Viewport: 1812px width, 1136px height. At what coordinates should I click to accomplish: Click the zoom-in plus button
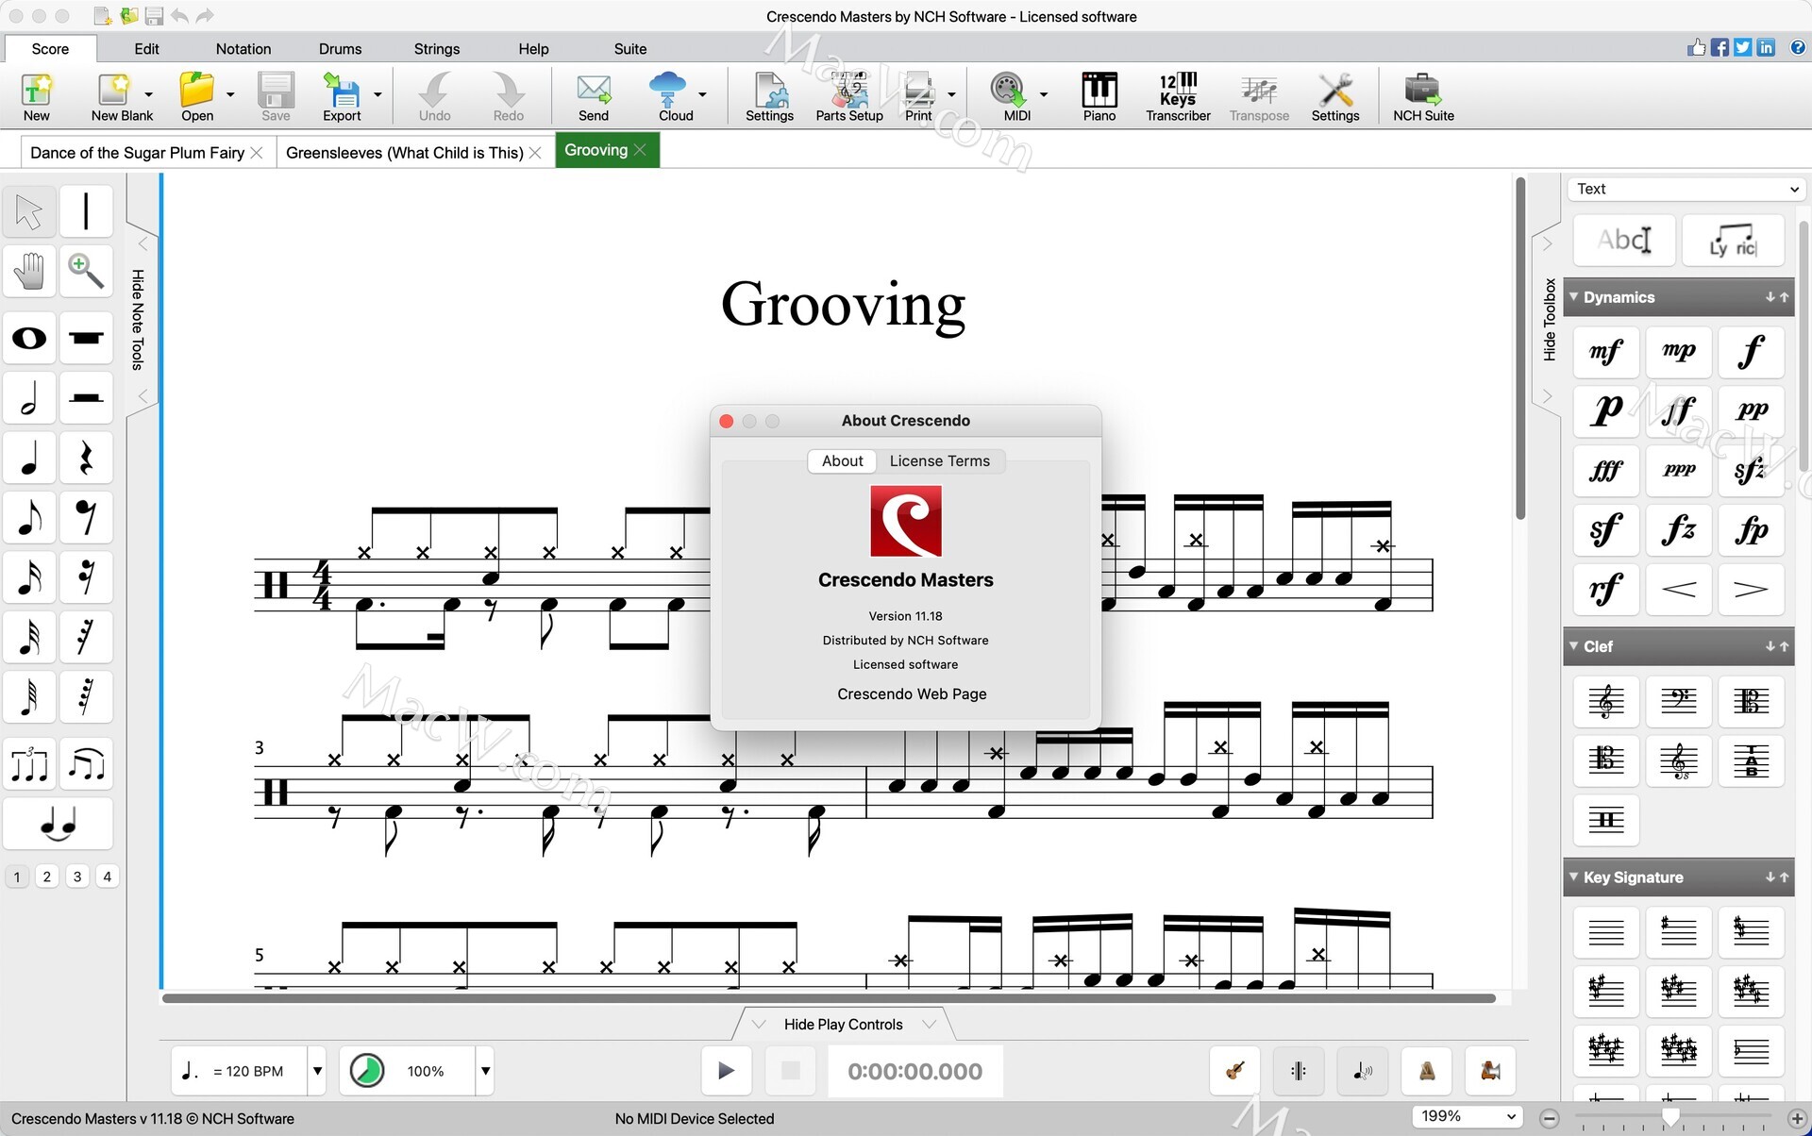(x=1797, y=1118)
